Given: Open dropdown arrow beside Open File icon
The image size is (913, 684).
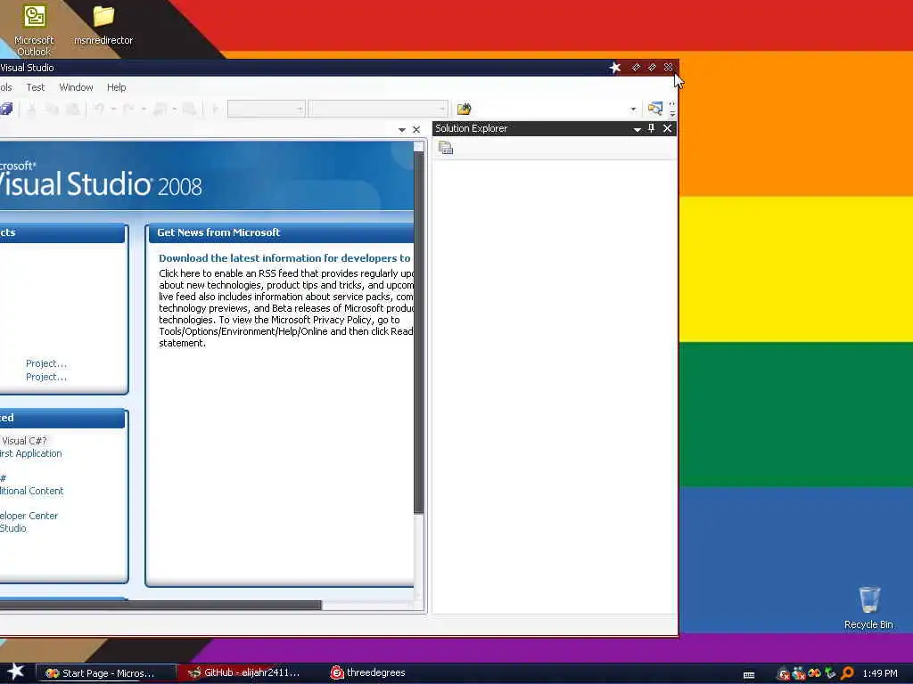Looking at the screenshot, I should [x=633, y=109].
